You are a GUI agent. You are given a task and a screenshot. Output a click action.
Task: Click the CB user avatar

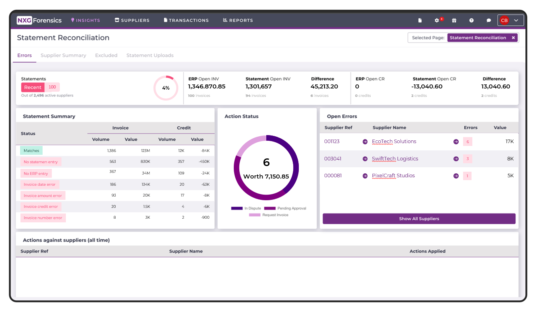[504, 20]
